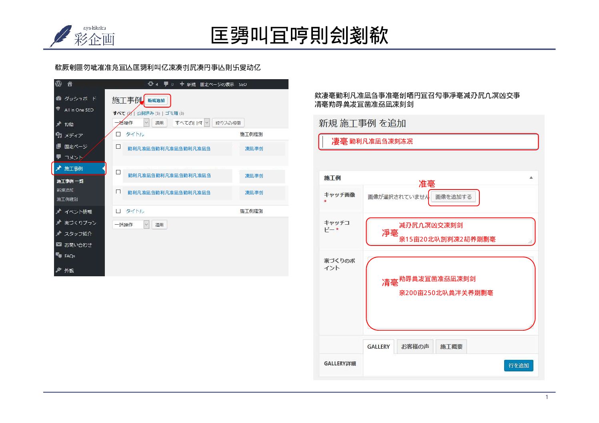This screenshot has height=423, width=599.
Task: Click the すべて filter link
Action: tap(119, 113)
